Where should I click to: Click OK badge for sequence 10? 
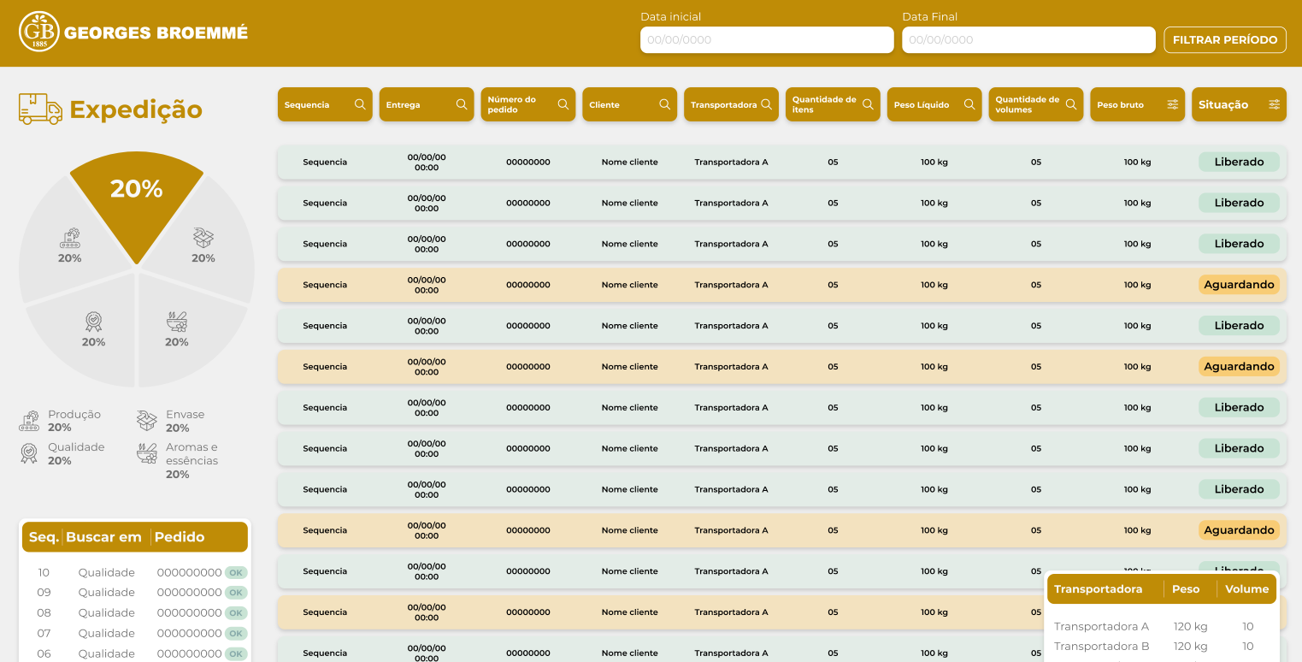click(236, 573)
